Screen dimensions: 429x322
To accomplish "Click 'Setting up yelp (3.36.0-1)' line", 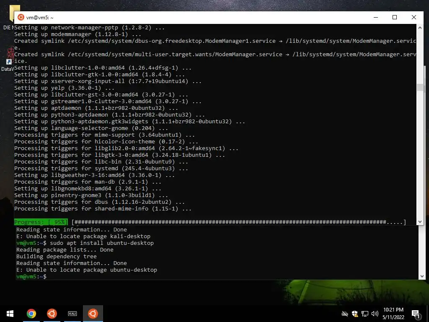I will [x=64, y=88].
